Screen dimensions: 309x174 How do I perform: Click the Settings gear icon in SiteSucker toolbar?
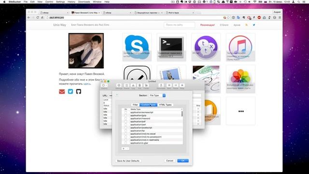point(119,85)
